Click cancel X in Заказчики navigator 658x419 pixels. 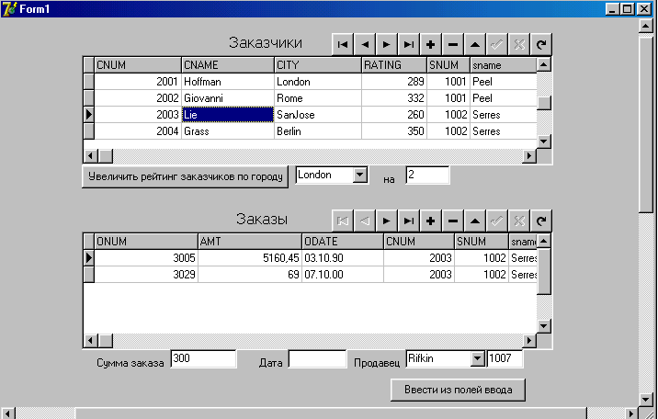pyautogui.click(x=519, y=44)
